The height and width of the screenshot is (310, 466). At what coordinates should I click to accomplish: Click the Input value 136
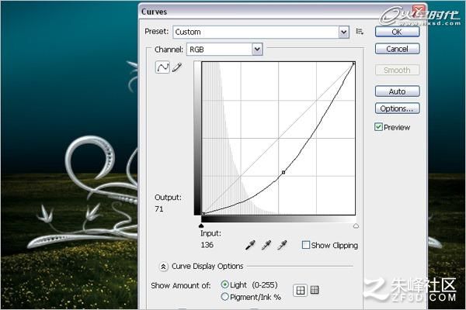tap(207, 245)
